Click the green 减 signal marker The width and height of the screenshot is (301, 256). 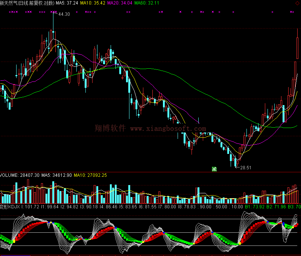click(x=214, y=169)
